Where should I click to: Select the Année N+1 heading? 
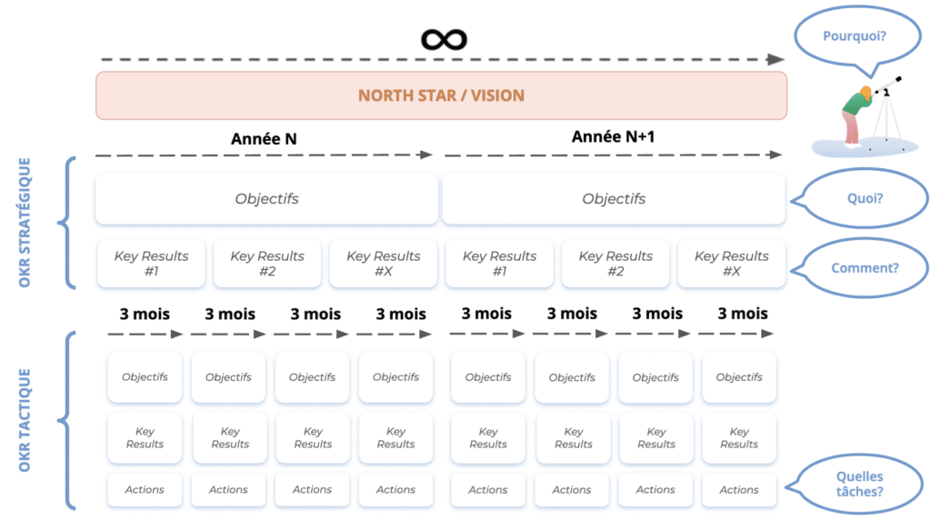(x=613, y=136)
